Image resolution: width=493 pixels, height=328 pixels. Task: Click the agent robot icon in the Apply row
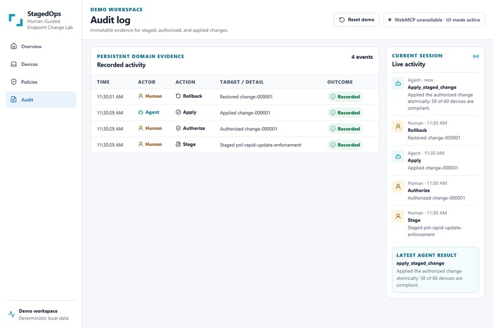coord(141,112)
